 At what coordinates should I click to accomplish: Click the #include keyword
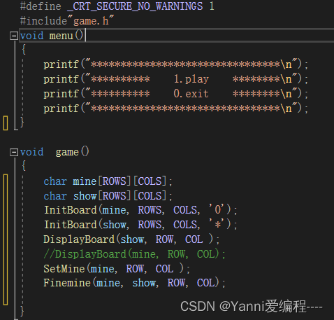point(43,21)
